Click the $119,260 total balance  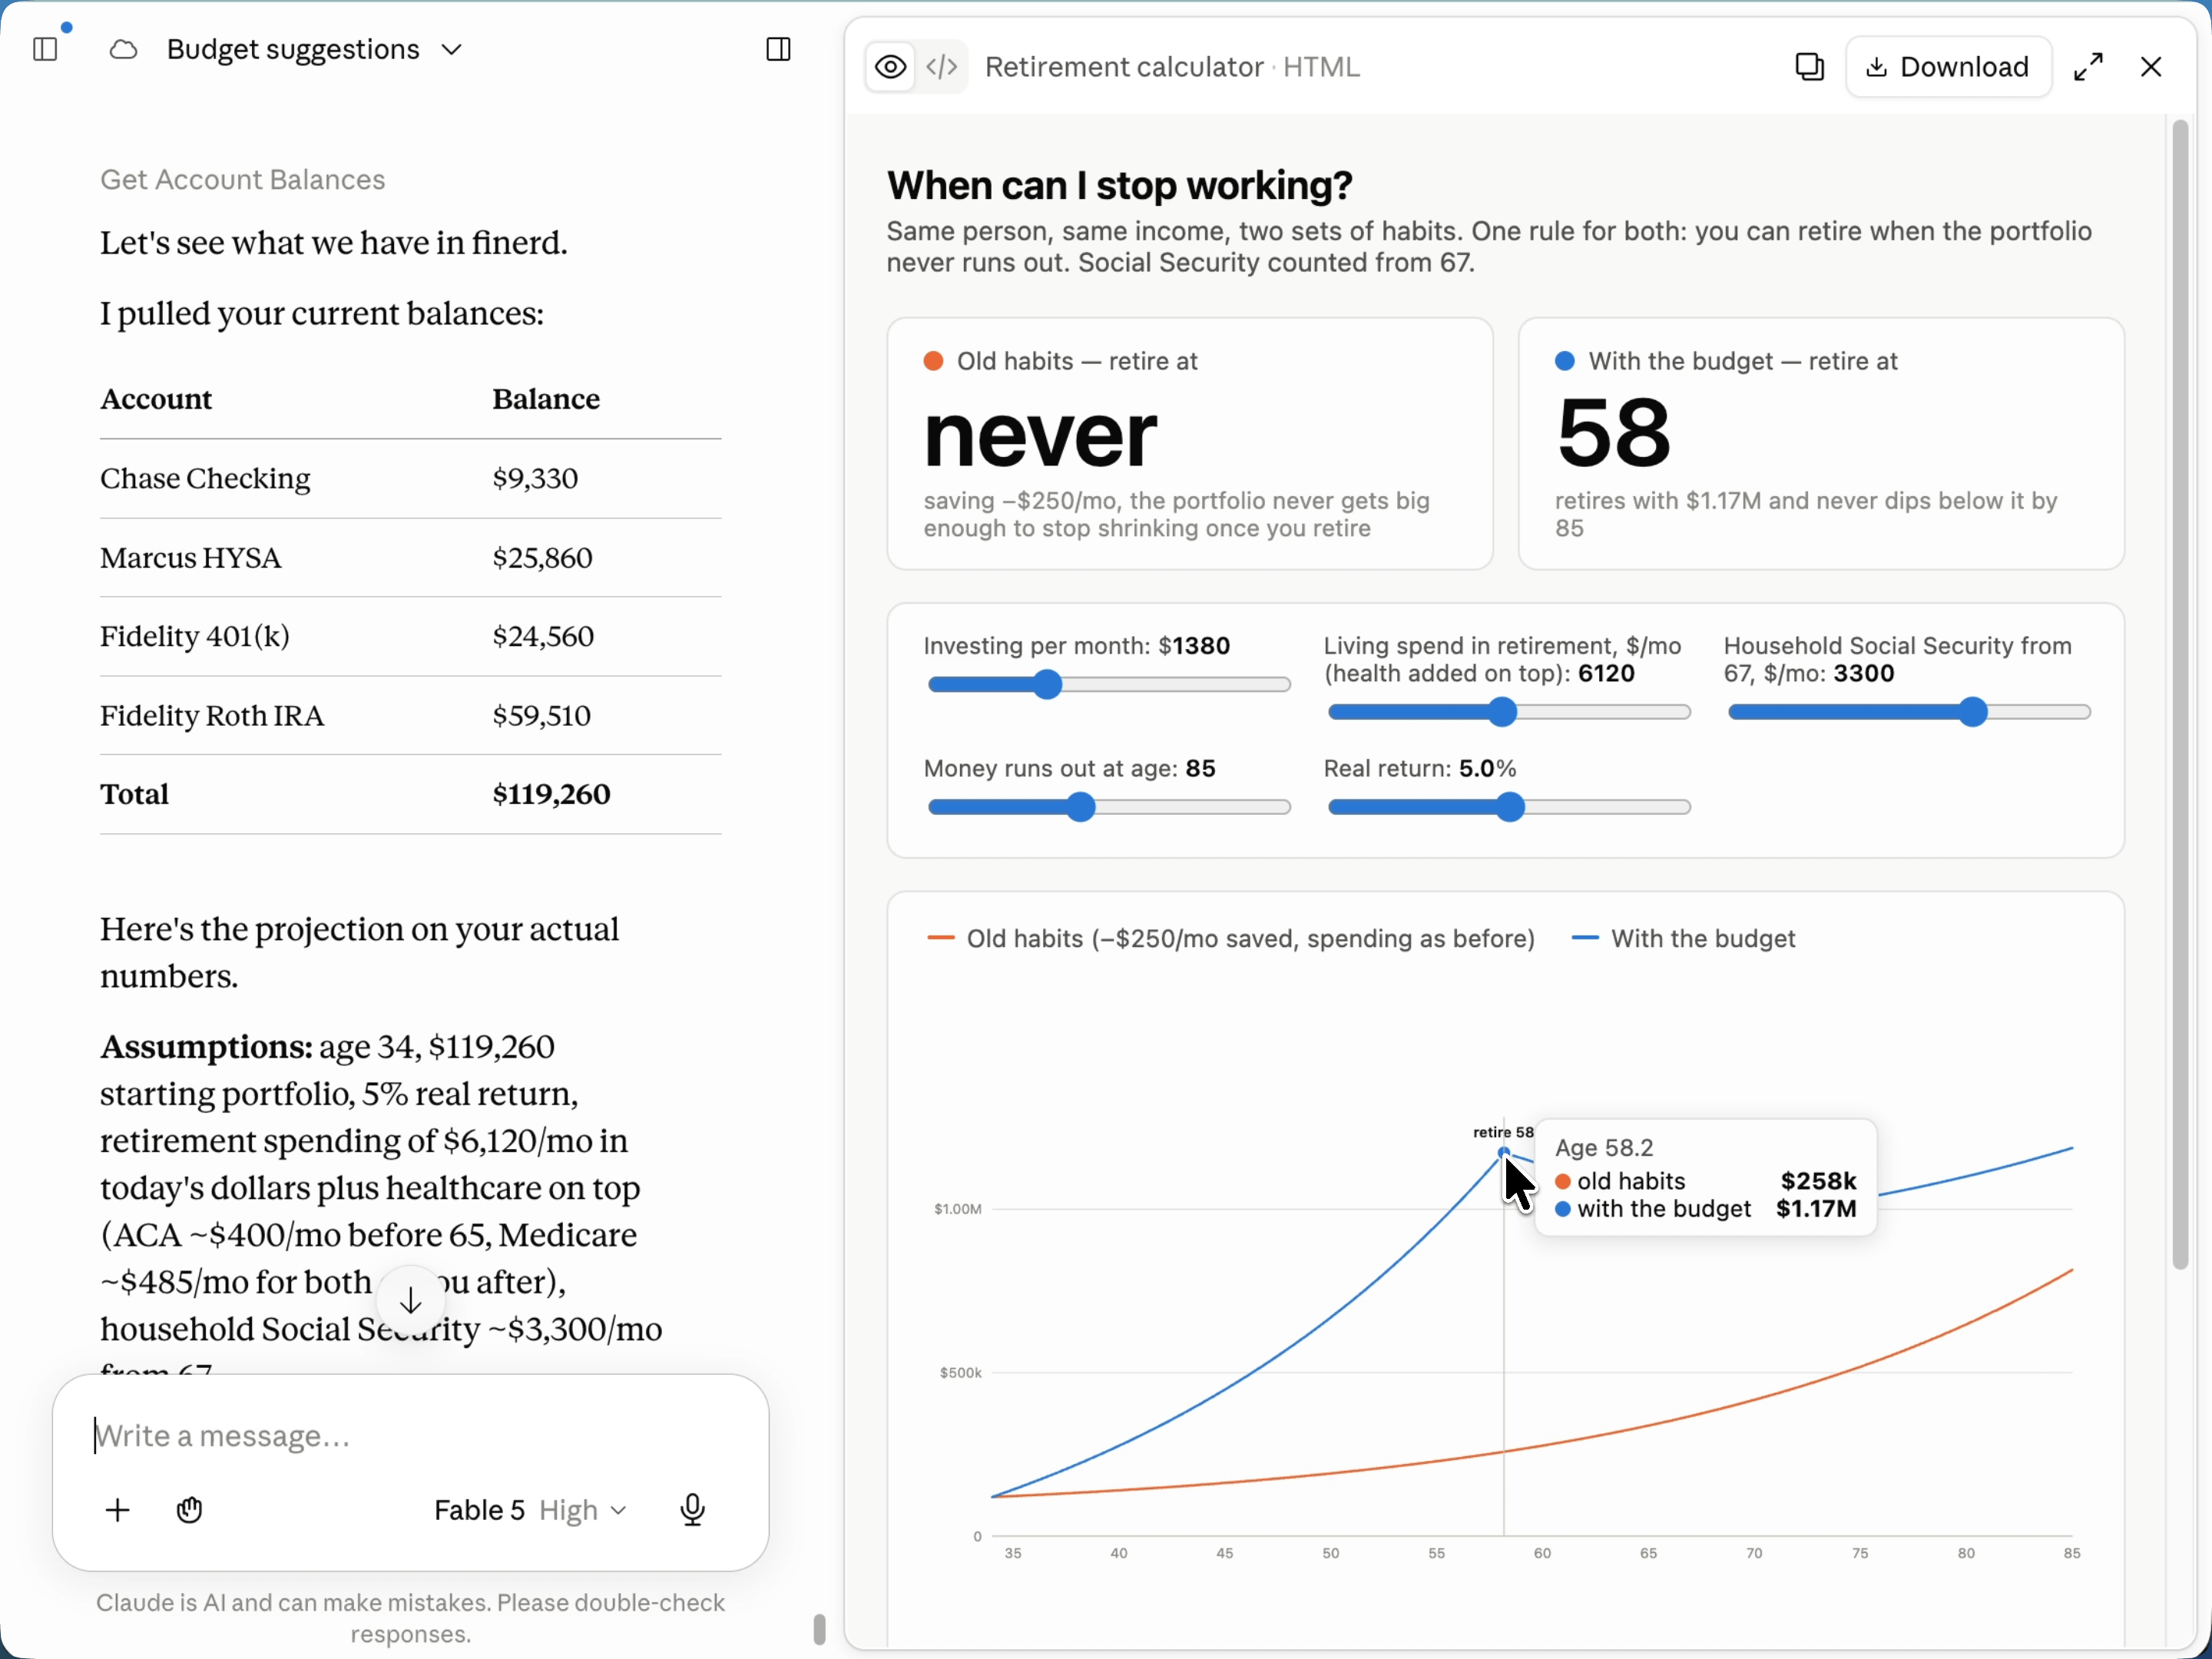(x=551, y=795)
